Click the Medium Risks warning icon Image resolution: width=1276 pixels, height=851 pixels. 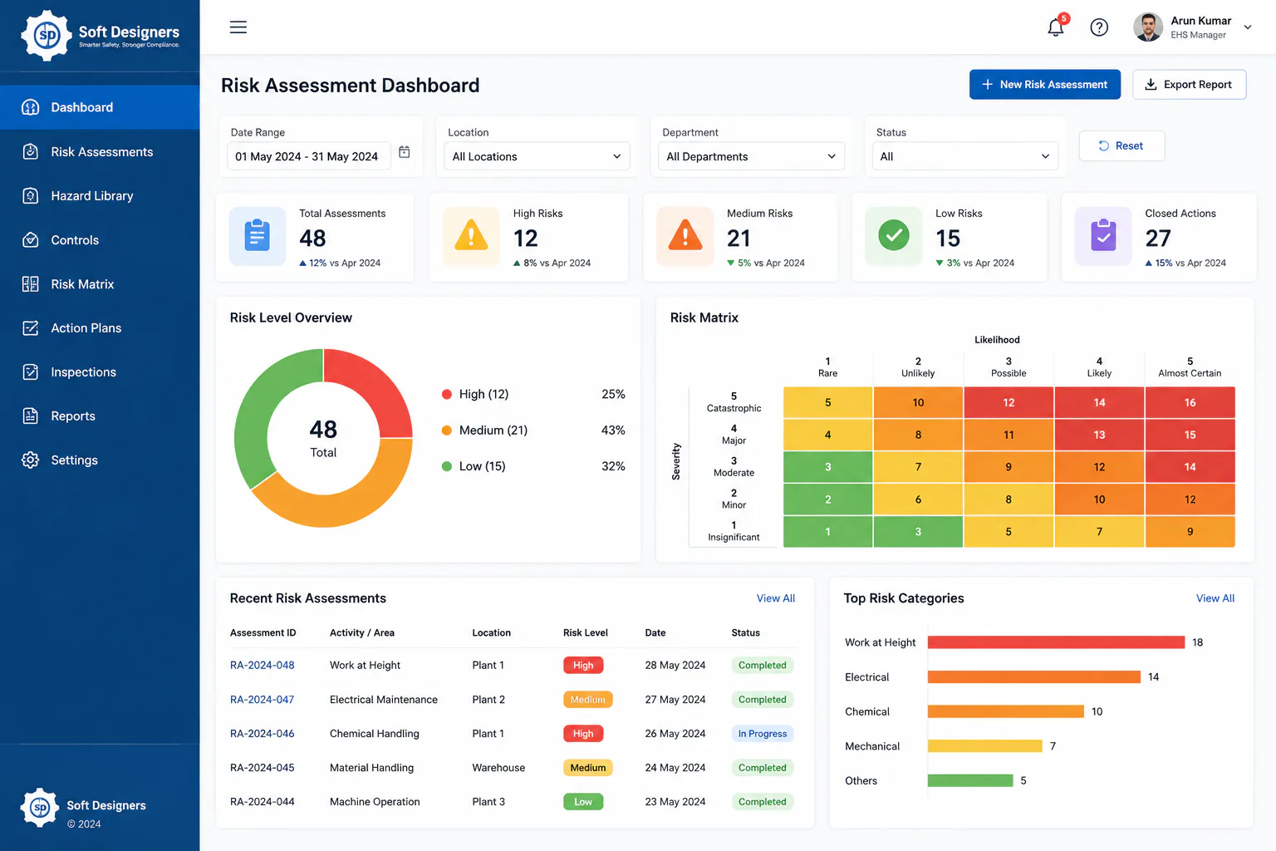pyautogui.click(x=685, y=236)
